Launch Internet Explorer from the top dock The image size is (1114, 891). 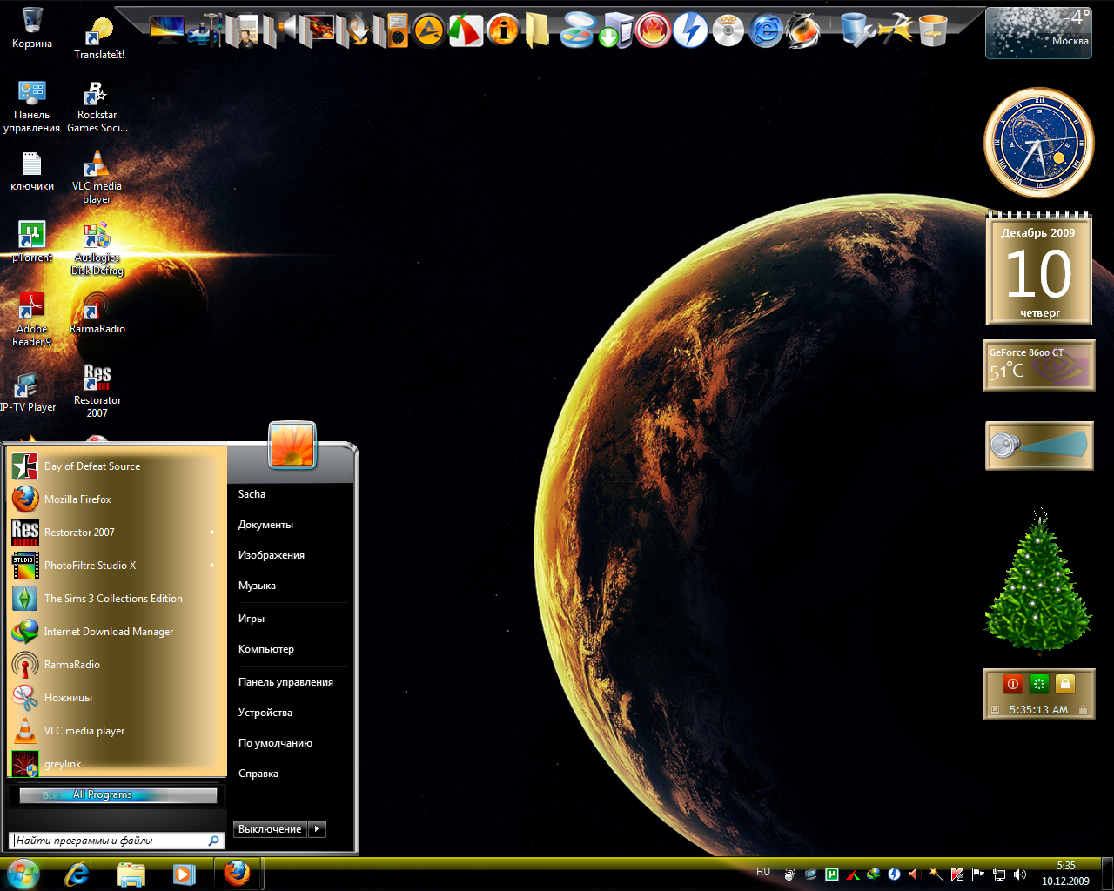[766, 31]
